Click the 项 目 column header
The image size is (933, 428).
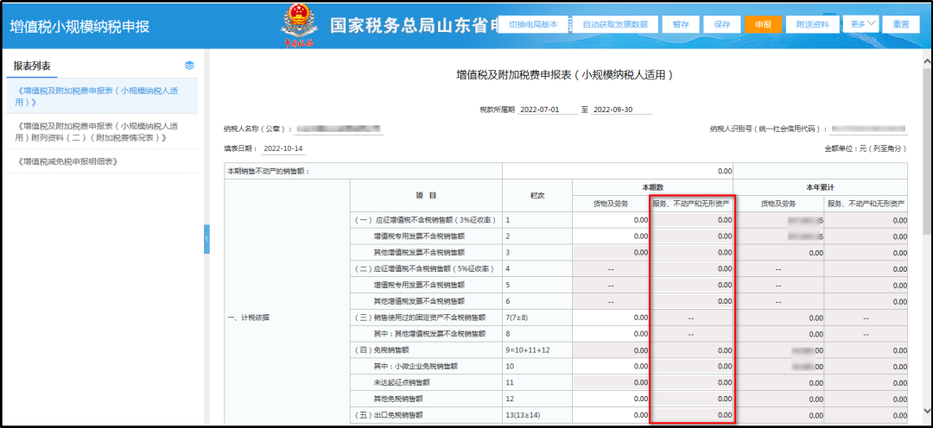426,195
